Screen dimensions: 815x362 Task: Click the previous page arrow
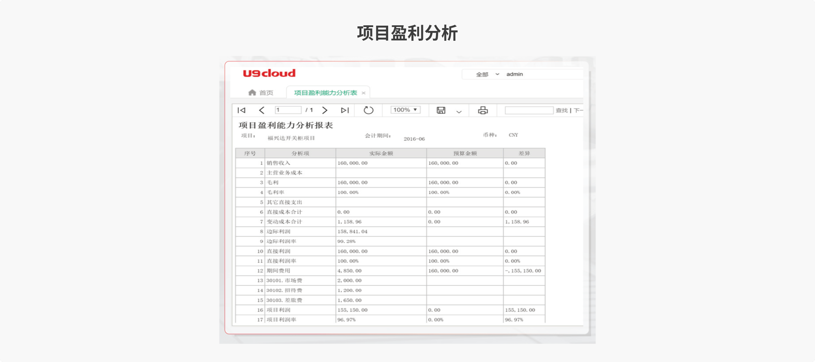click(x=262, y=110)
